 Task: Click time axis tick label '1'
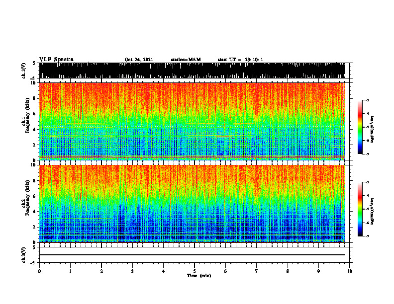pos(70,271)
